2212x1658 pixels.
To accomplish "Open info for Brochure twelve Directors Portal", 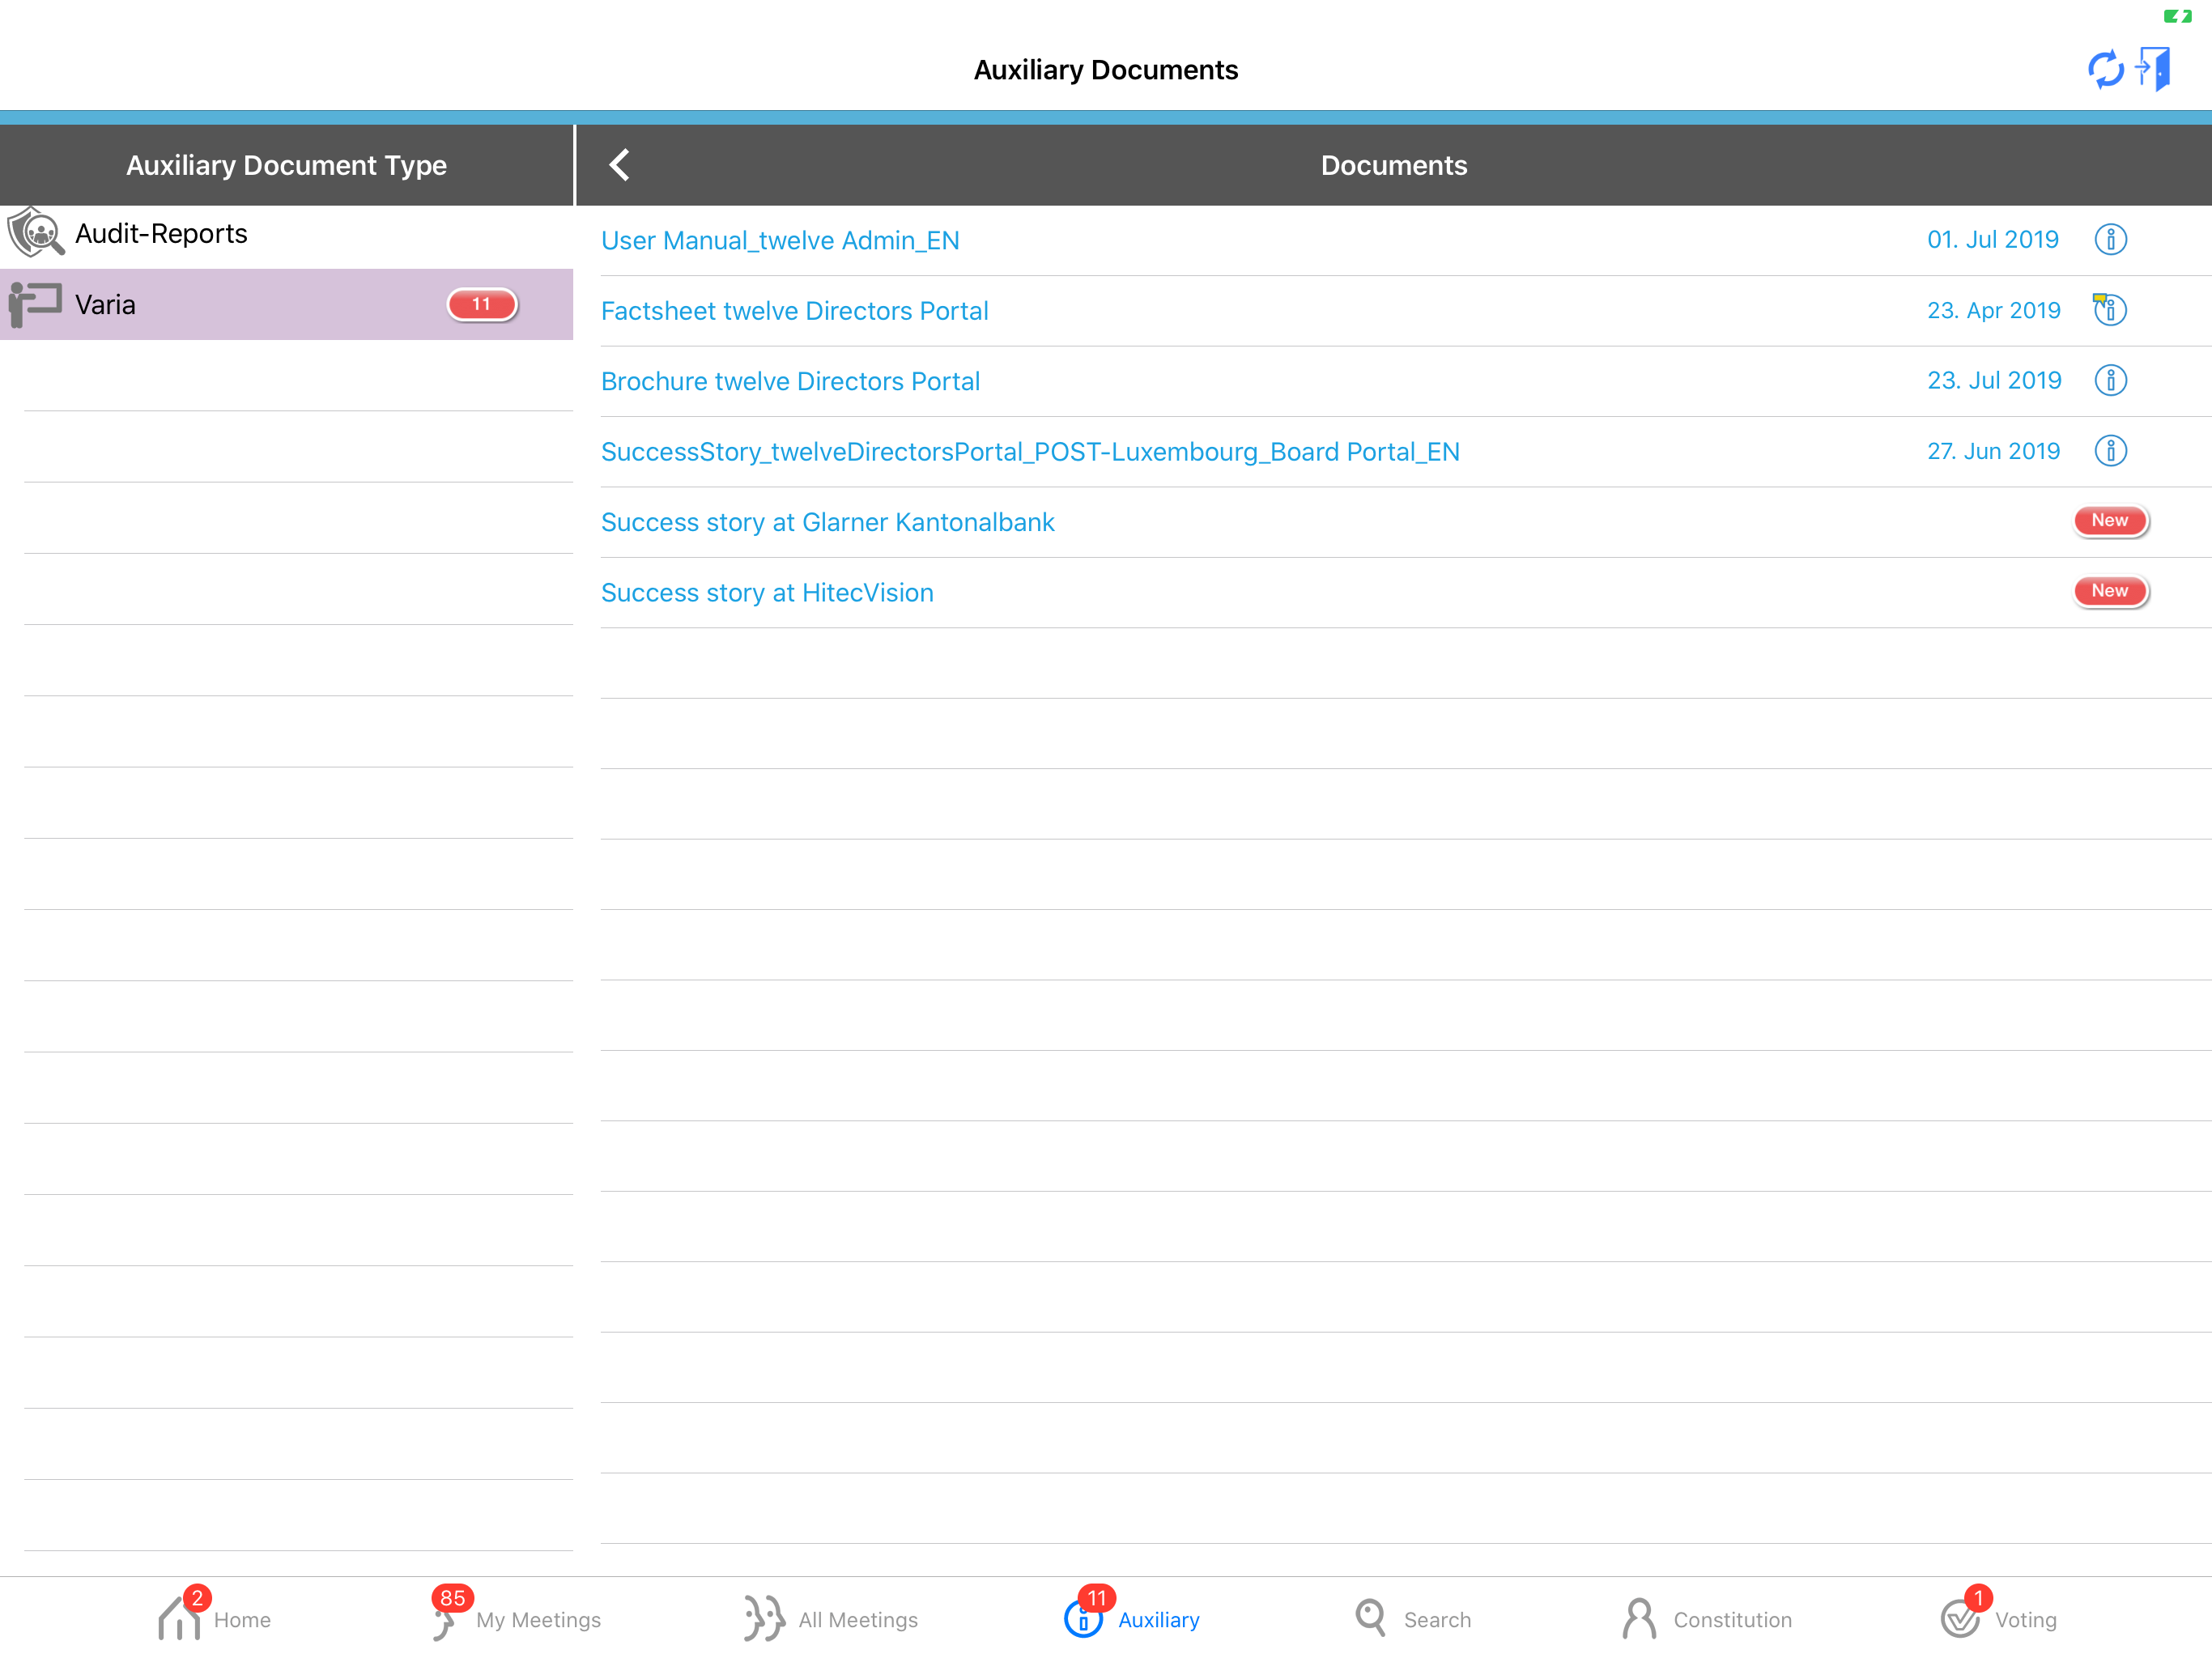I will point(2110,381).
